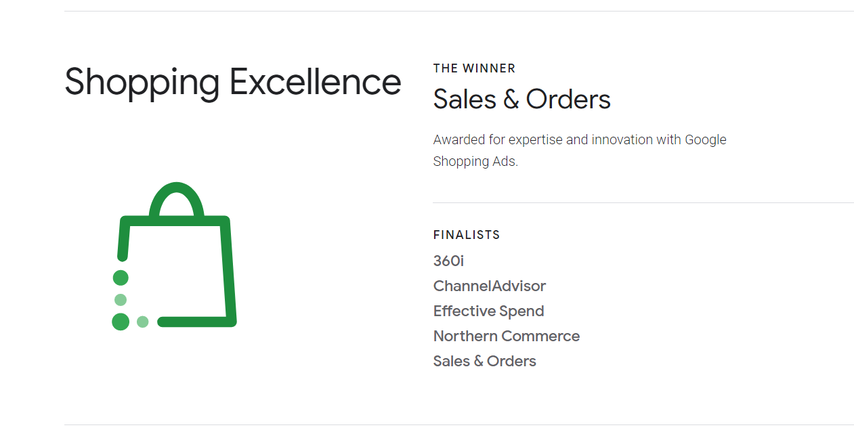Viewport: 854px width, 436px height.
Task: Click Sales & Orders in finalists list
Action: tap(484, 361)
